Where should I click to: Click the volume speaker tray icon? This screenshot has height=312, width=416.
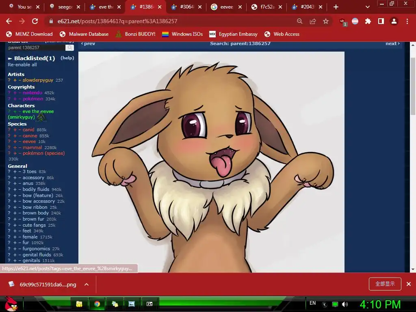point(345,304)
